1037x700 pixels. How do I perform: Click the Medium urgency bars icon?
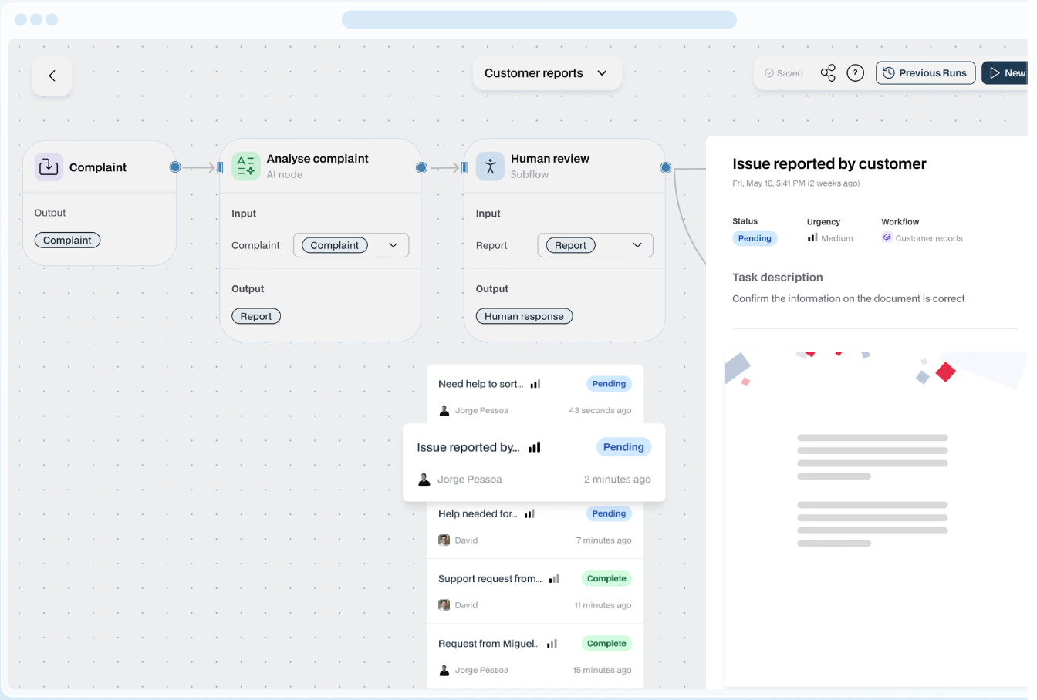pos(812,238)
